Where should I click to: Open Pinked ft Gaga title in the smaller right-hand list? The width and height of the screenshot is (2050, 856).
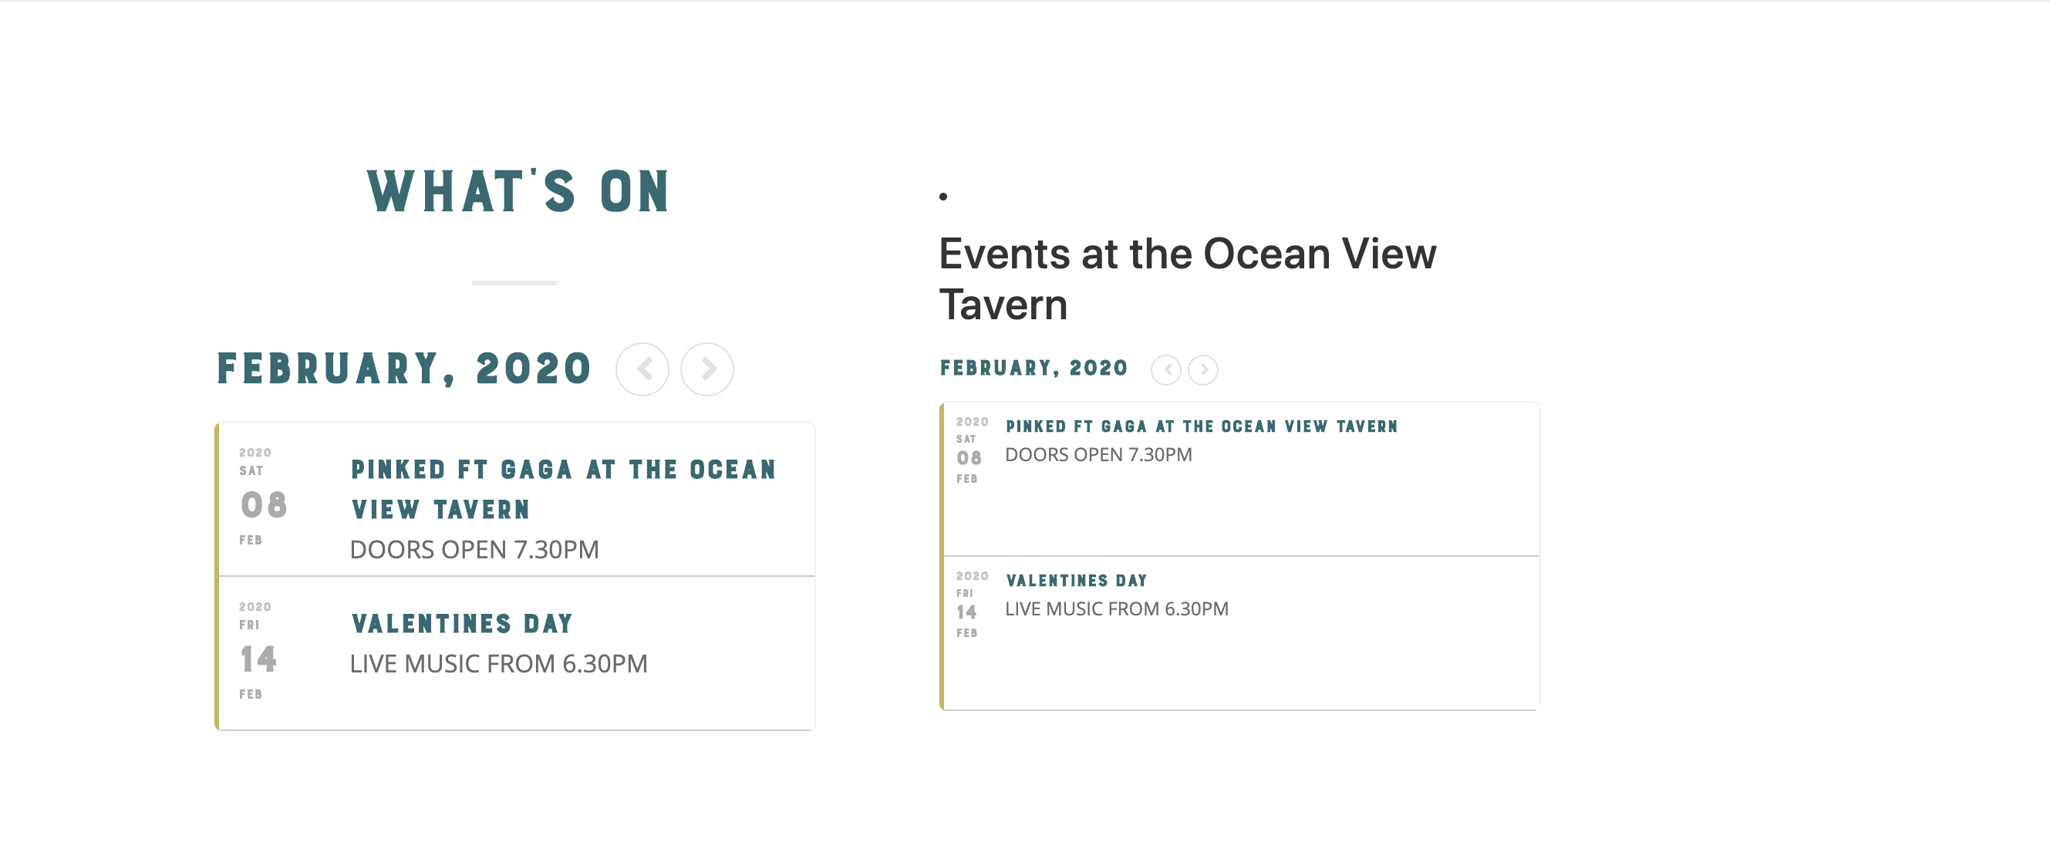pyautogui.click(x=1201, y=426)
